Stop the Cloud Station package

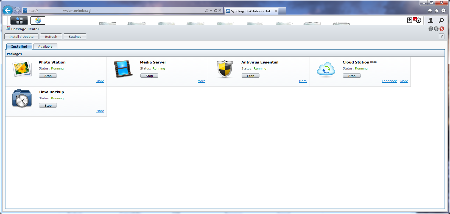tap(352, 76)
